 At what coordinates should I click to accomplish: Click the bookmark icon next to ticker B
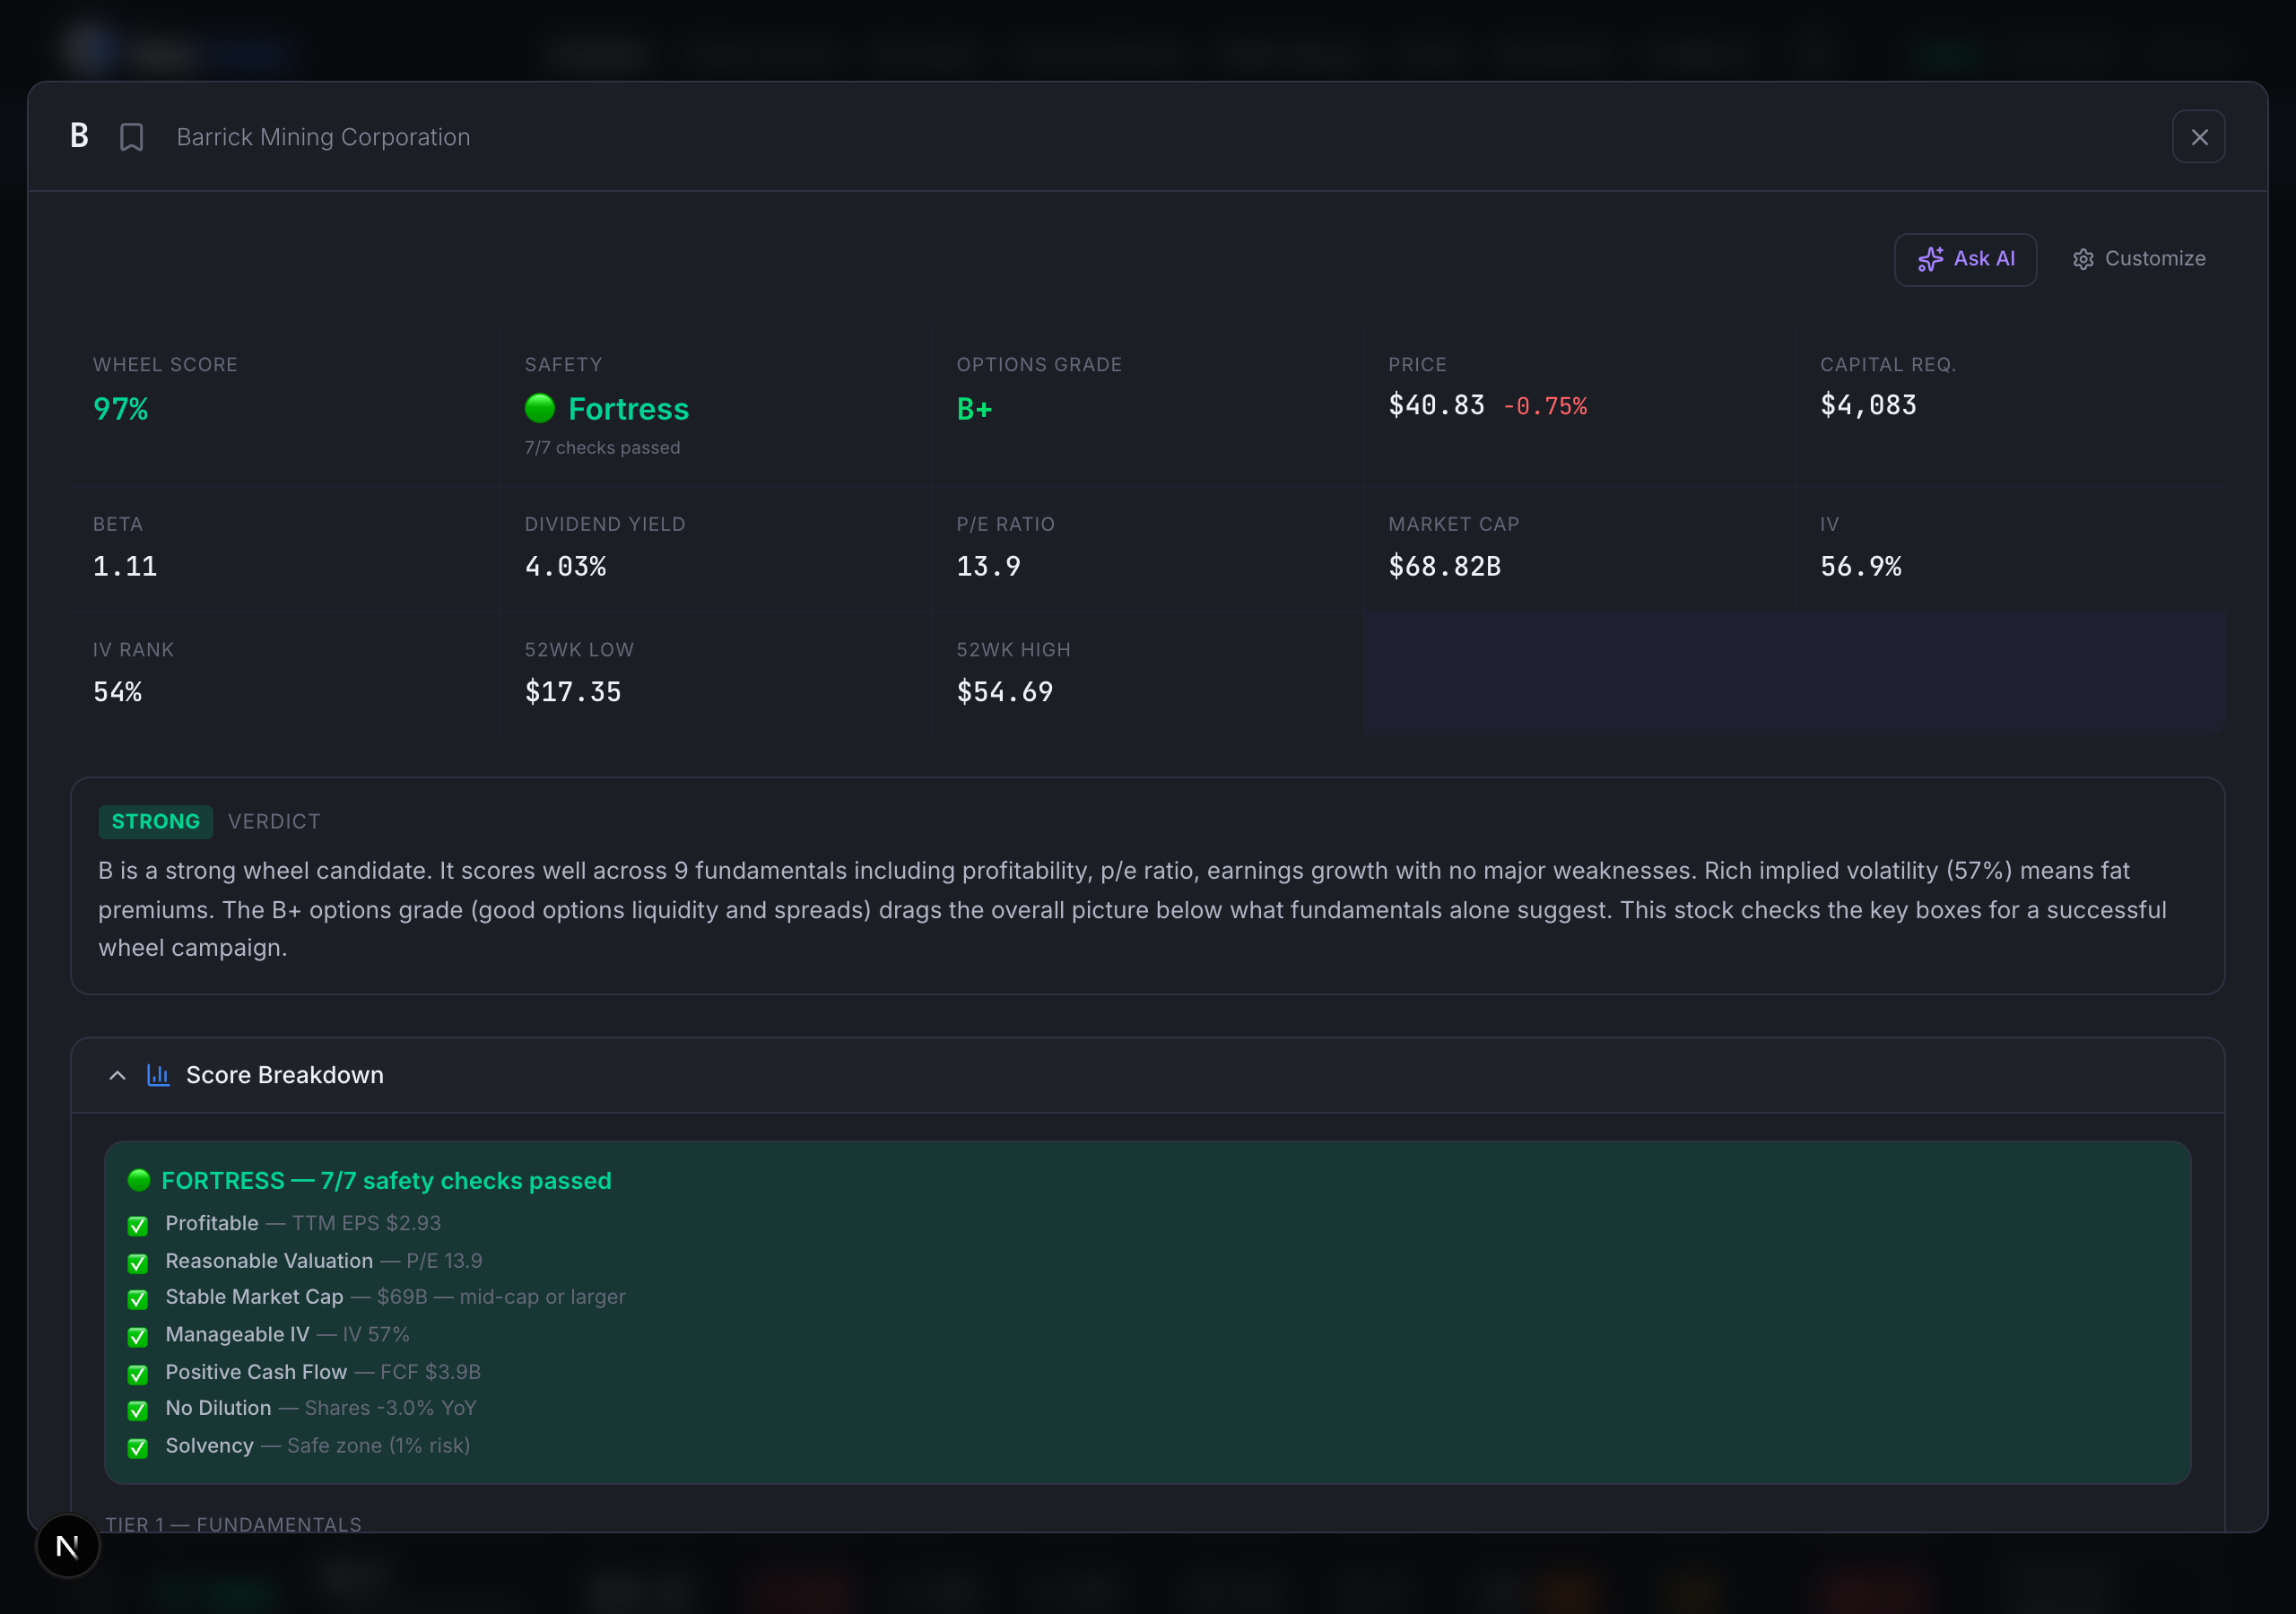point(132,136)
